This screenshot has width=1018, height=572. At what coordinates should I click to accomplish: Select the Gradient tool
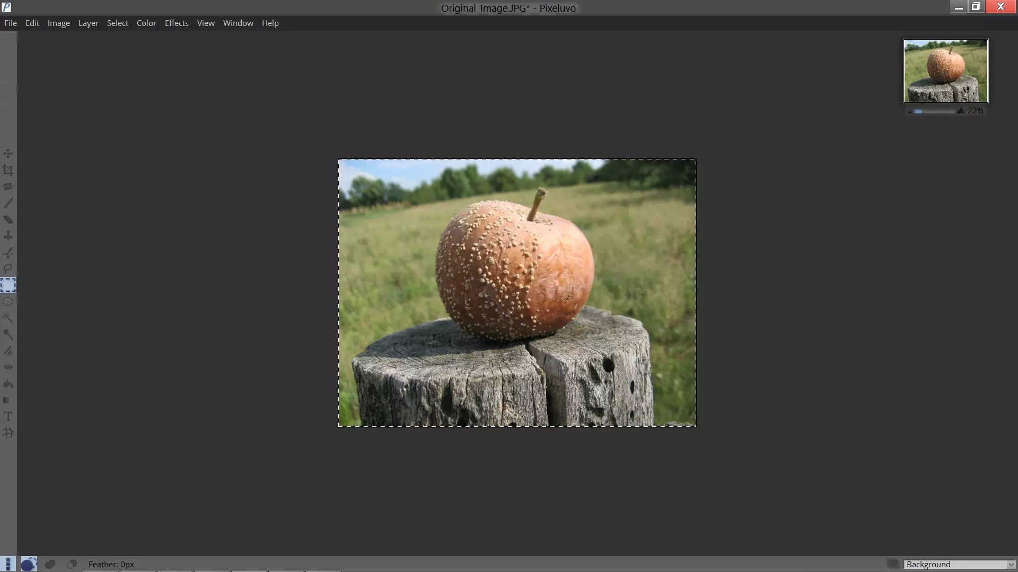tap(8, 400)
